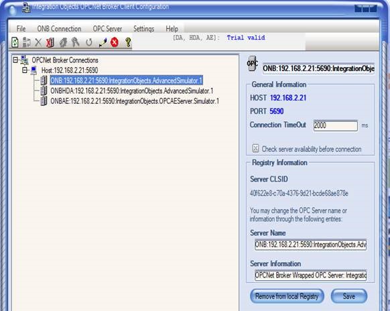Click the ms unit label
The image size is (390, 311).
pos(365,125)
